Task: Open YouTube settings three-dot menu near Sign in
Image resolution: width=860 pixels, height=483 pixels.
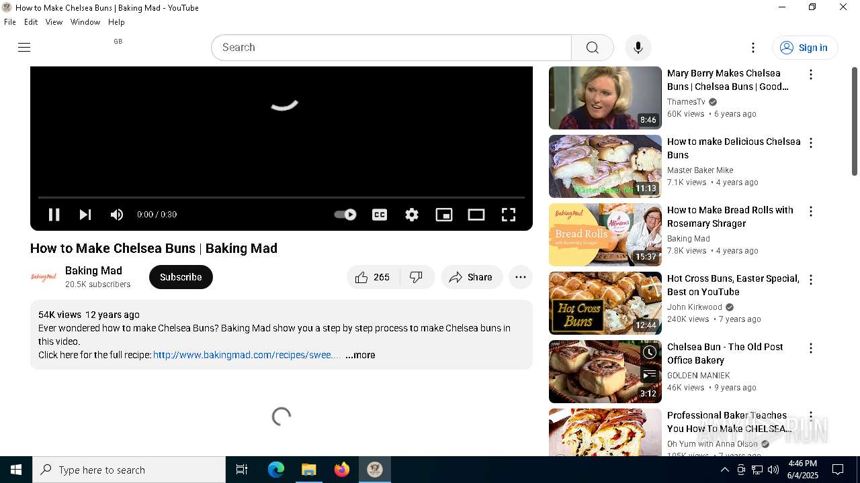Action: (753, 48)
